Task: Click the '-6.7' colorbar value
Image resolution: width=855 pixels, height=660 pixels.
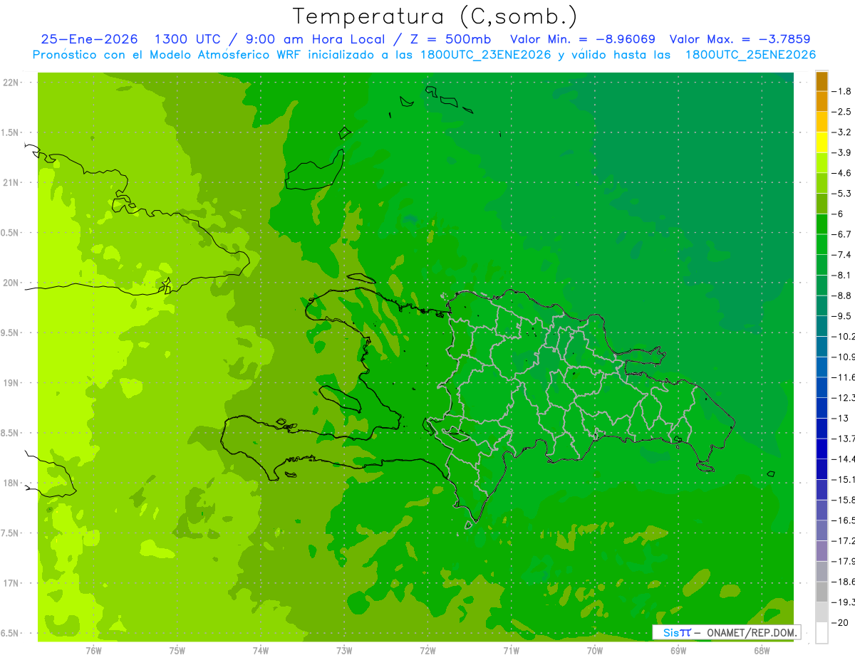Action: [x=841, y=234]
